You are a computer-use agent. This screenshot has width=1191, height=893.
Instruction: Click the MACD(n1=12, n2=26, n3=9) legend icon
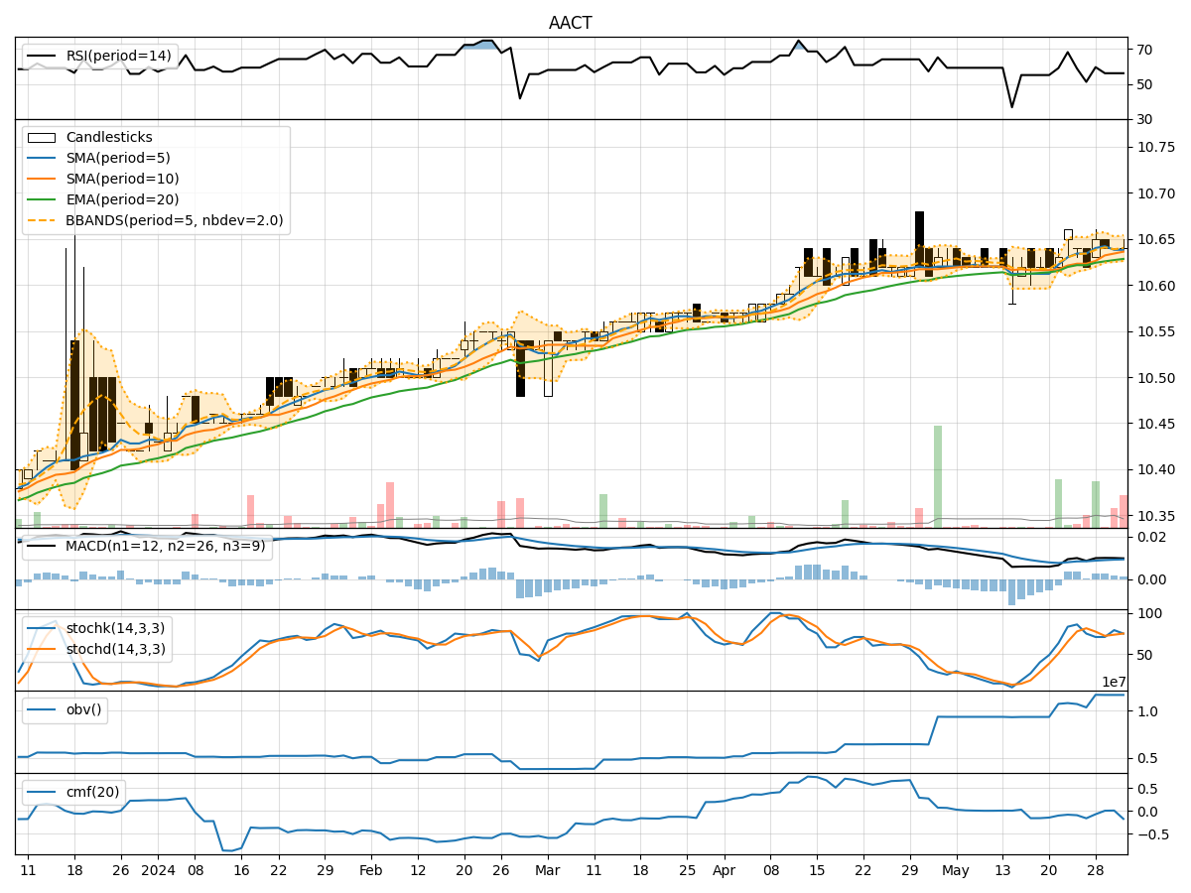pos(40,544)
